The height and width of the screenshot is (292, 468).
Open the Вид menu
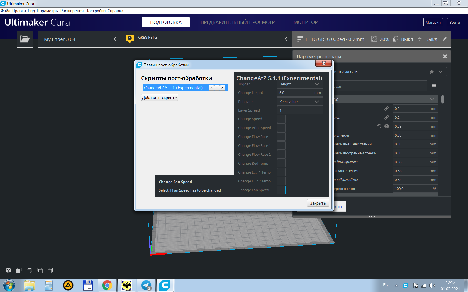coord(31,11)
